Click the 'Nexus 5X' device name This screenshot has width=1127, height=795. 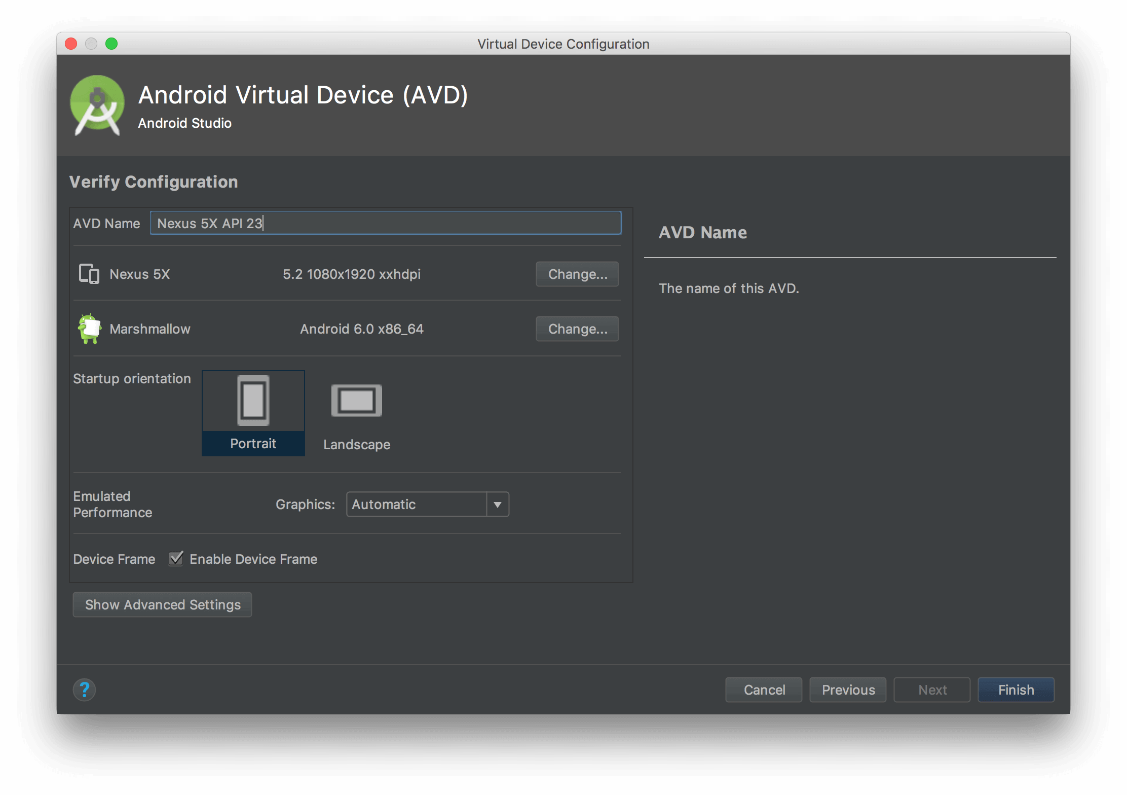pyautogui.click(x=140, y=274)
